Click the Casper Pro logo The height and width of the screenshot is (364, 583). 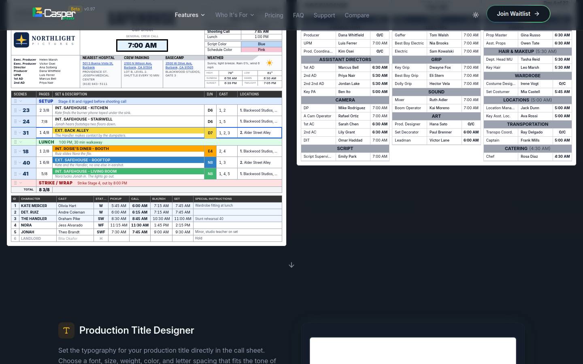pyautogui.click(x=54, y=14)
